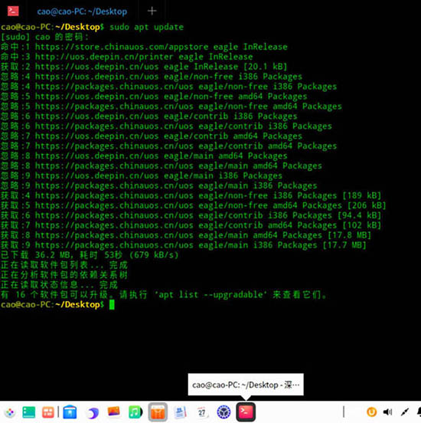Viewport: 421px width, 423px height.
Task: Click the terminal app icon in title bar
Action: coord(13,11)
